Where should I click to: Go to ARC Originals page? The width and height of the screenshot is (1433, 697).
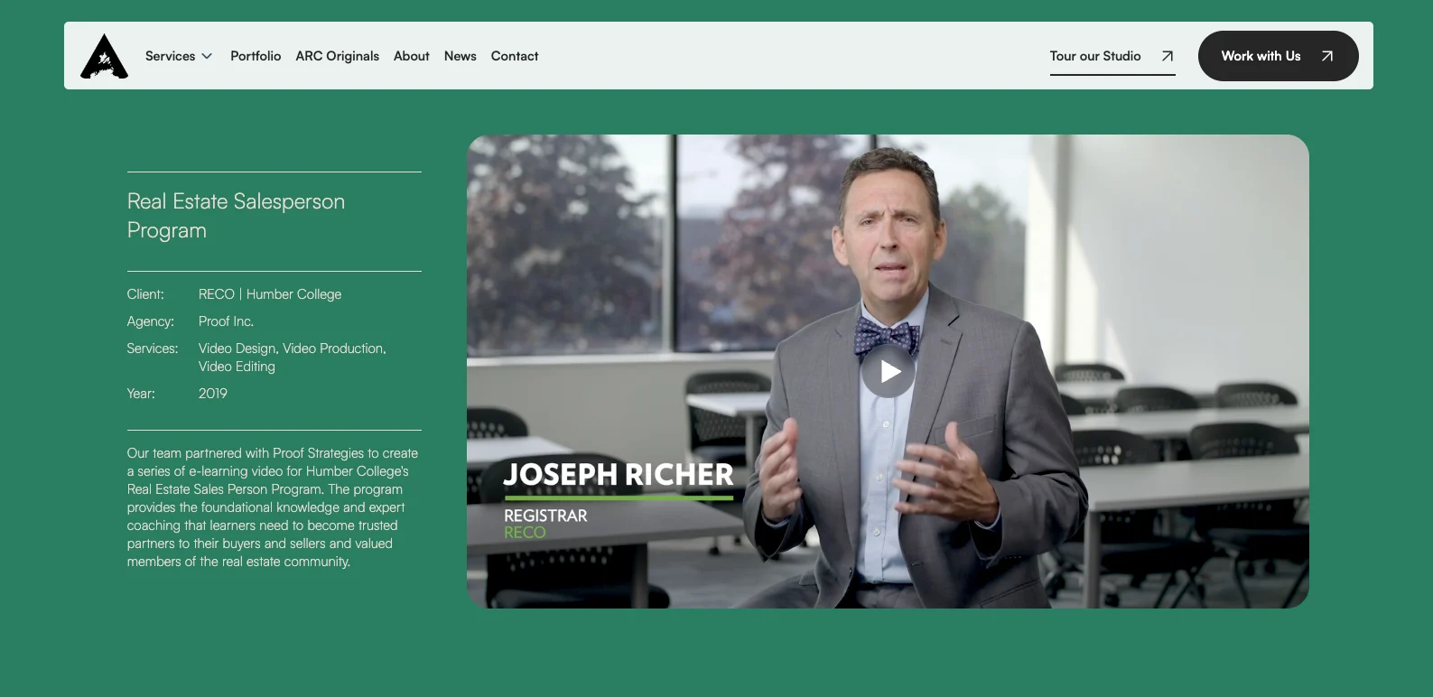338,56
